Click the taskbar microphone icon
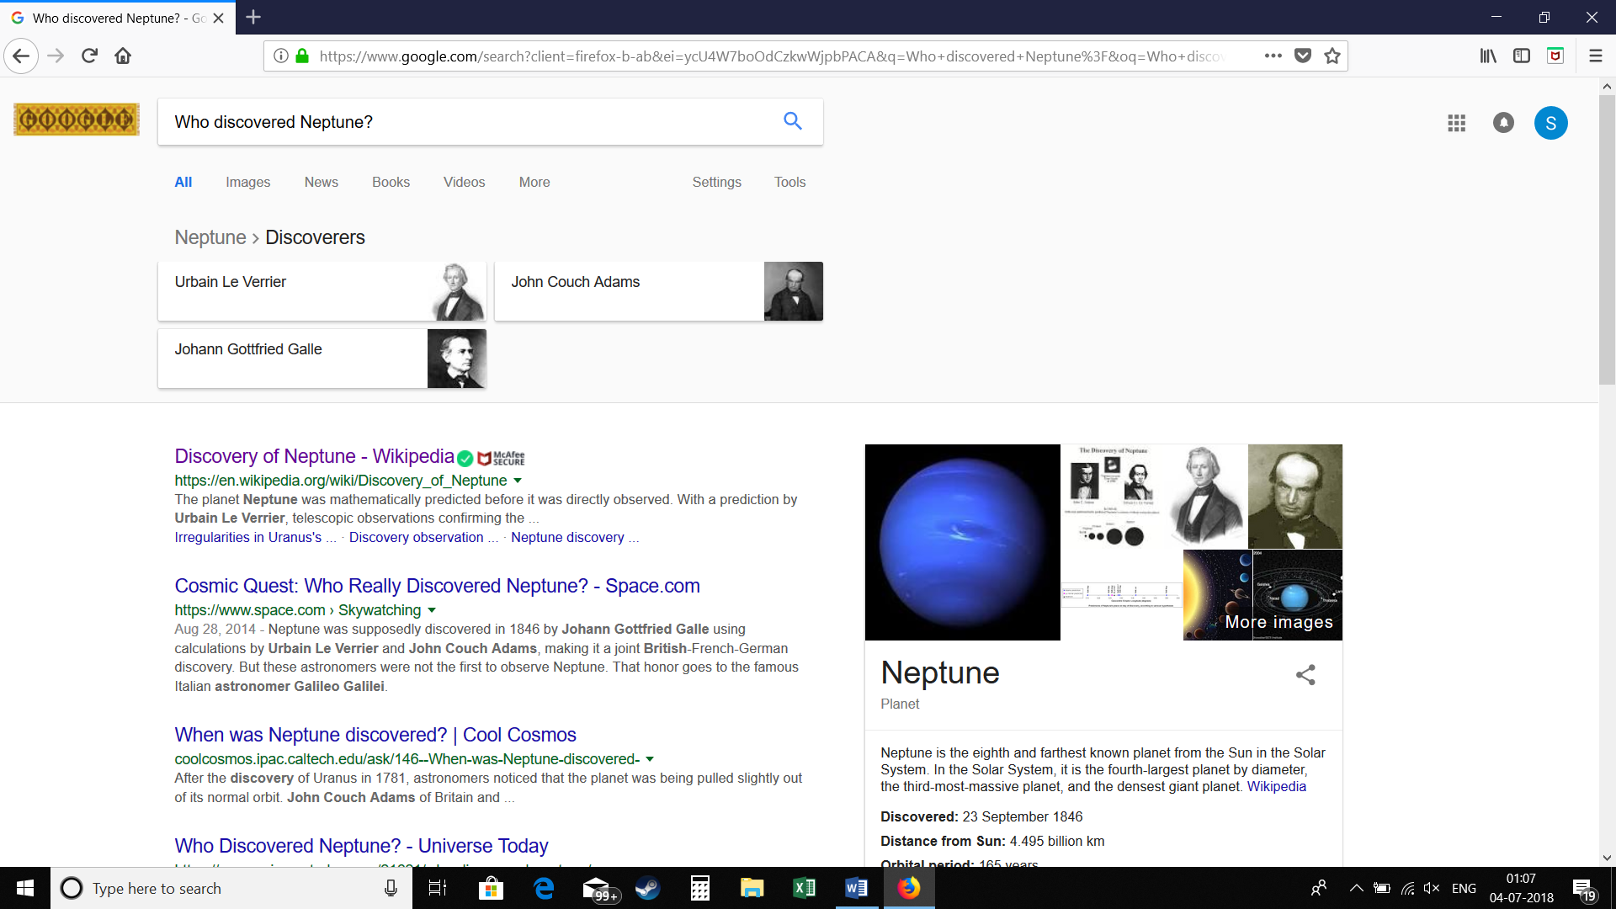This screenshot has height=909, width=1616. point(391,888)
